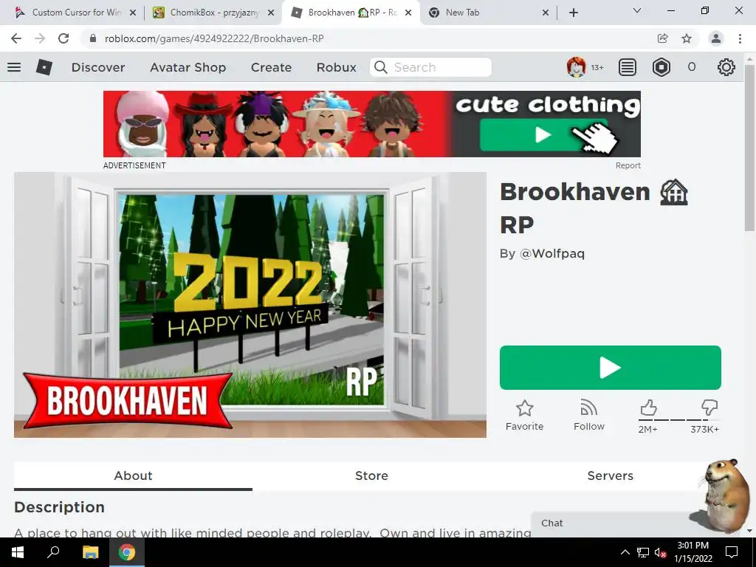Viewport: 756px width, 567px height.
Task: Click the like-to-dislike vote ratio bar
Action: coord(679,420)
